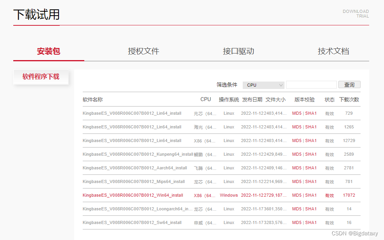Switch to the 技术文档 tab
The width and height of the screenshot is (384, 240).
click(333, 51)
